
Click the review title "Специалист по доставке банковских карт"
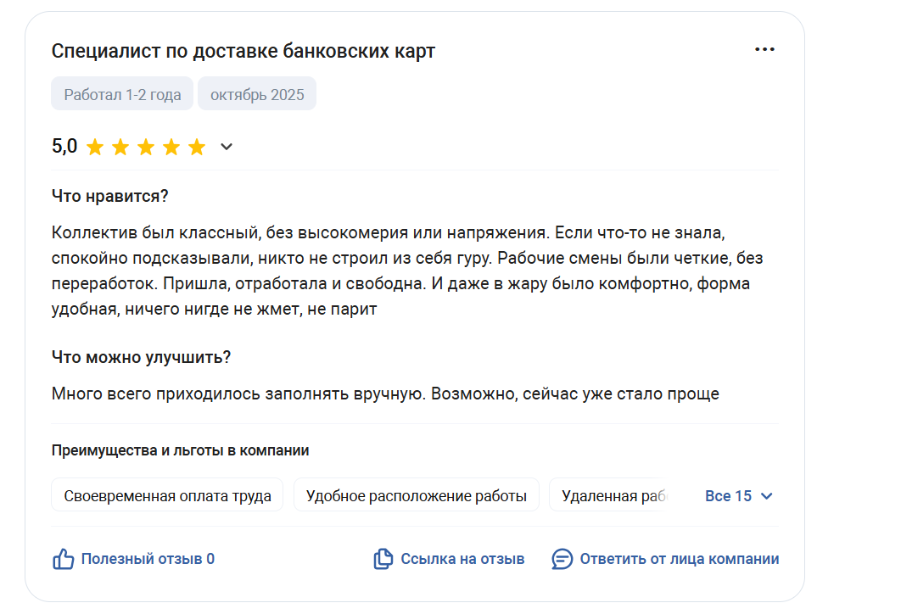pyautogui.click(x=243, y=51)
